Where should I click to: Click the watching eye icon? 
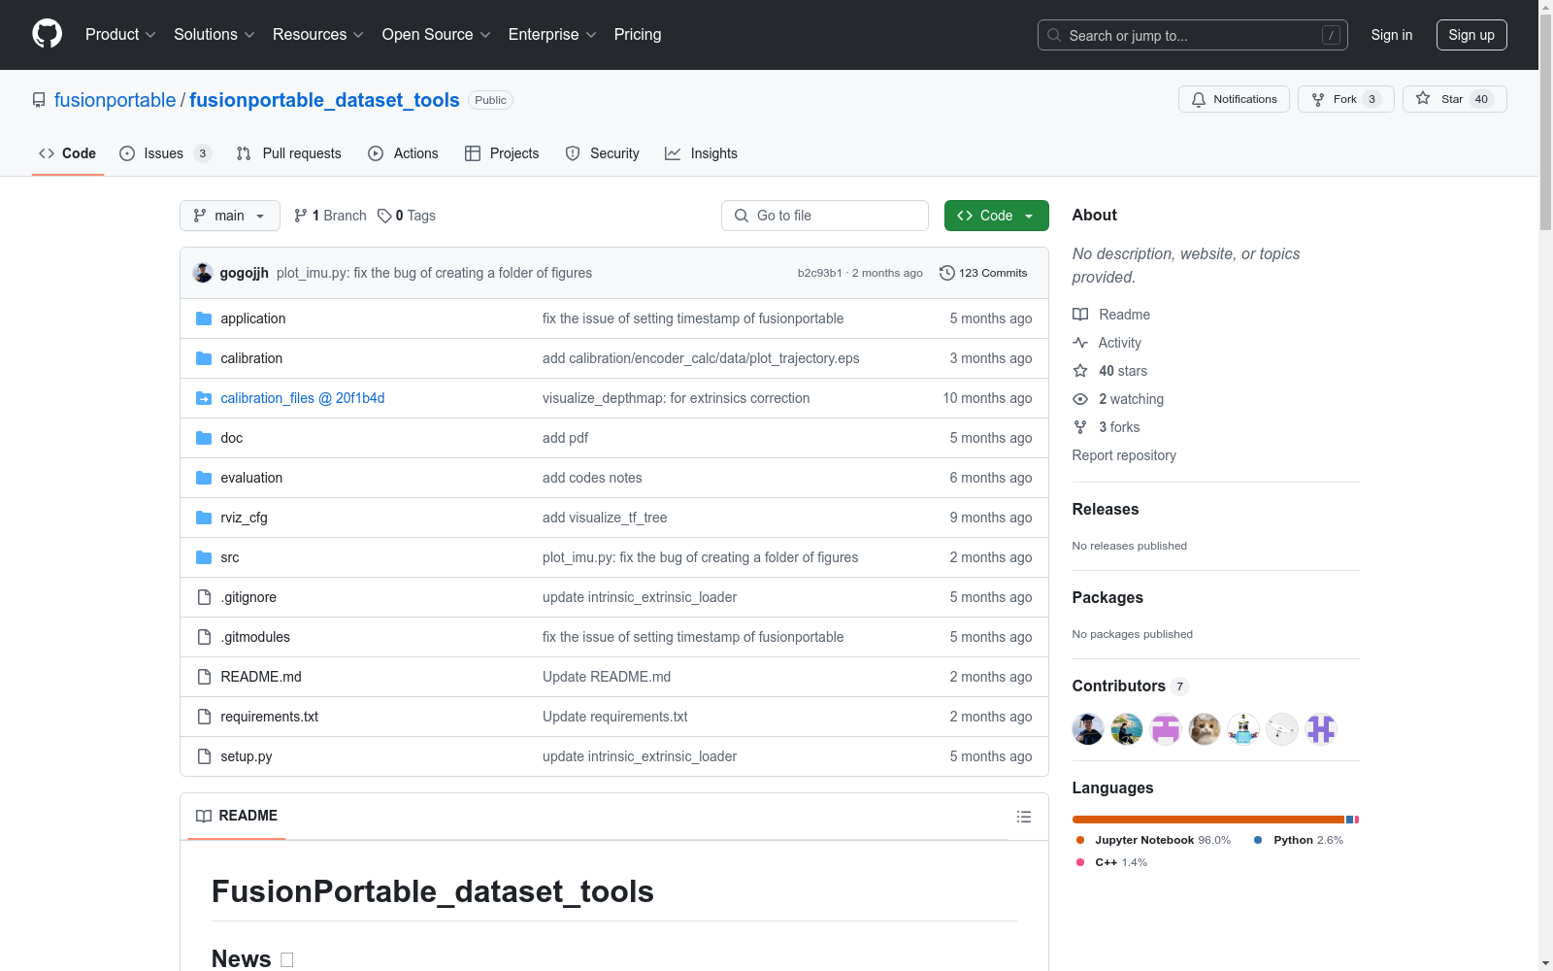(x=1080, y=399)
